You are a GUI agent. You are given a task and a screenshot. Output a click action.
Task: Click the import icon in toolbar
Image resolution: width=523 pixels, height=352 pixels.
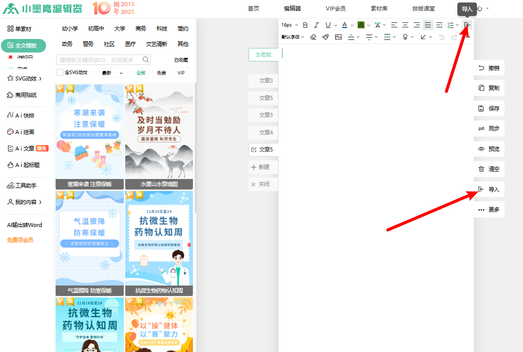[467, 25]
